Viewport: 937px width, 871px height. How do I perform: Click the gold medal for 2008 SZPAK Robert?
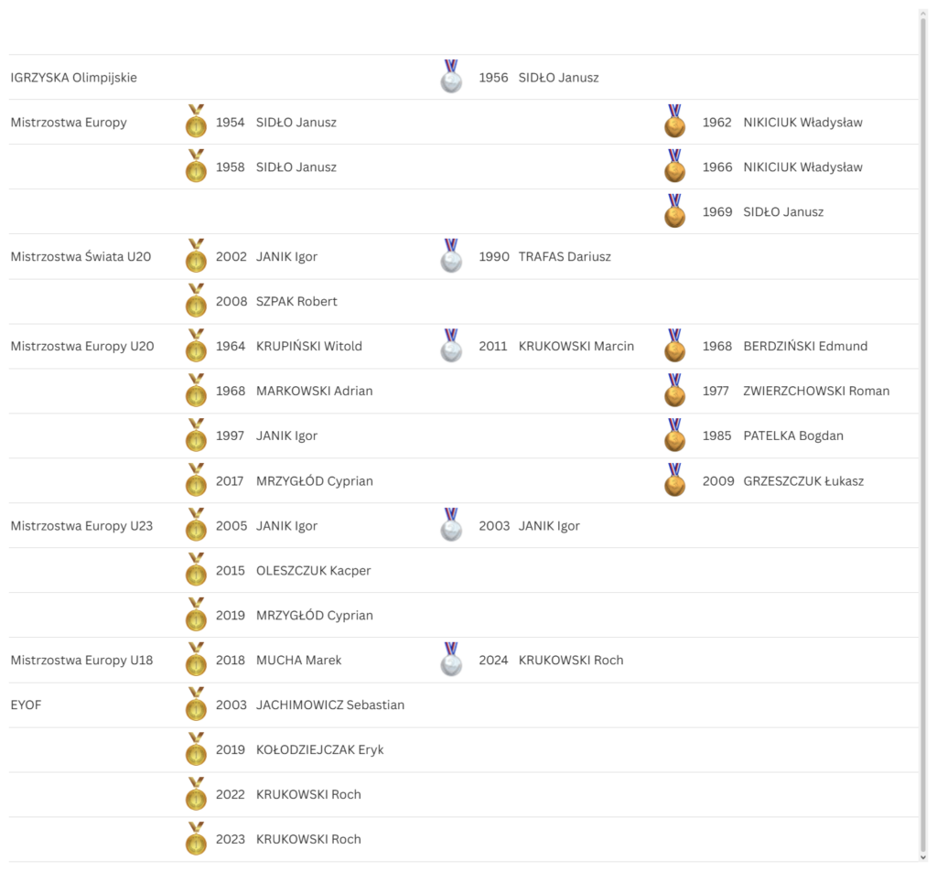[x=196, y=301]
